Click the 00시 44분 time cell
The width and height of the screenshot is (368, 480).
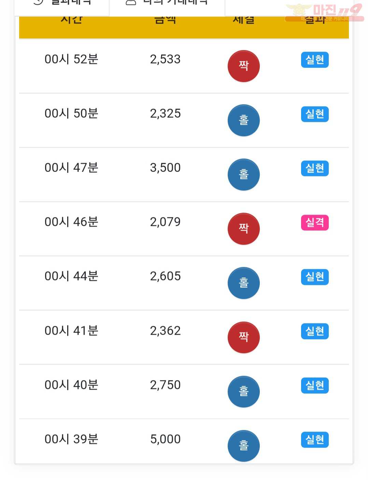tap(71, 276)
